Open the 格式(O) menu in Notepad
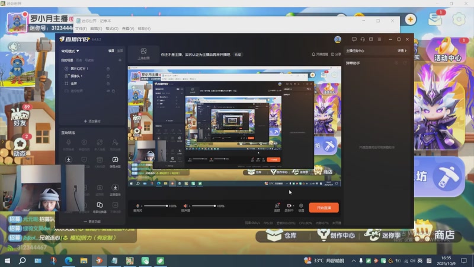Viewport: 474px width, 267px height. pyautogui.click(x=111, y=28)
